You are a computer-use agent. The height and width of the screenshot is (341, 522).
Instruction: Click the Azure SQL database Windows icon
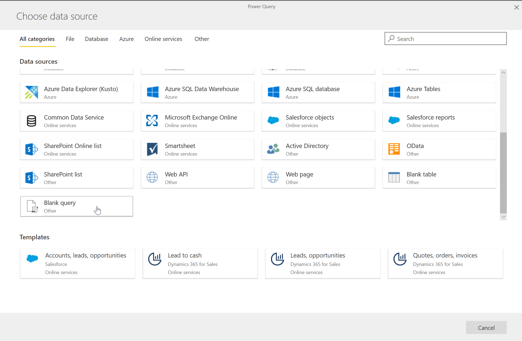click(x=273, y=92)
